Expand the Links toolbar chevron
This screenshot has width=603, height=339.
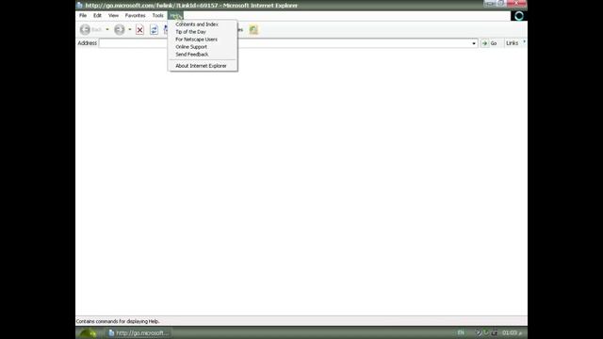click(524, 41)
